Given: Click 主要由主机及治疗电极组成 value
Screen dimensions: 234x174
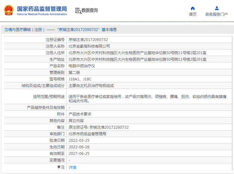Looking at the screenshot, I should click(x=91, y=86).
